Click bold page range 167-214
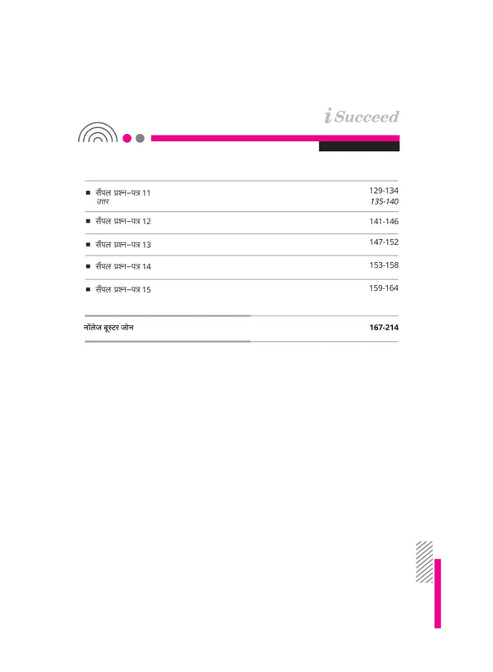The image size is (493, 672). 384,329
